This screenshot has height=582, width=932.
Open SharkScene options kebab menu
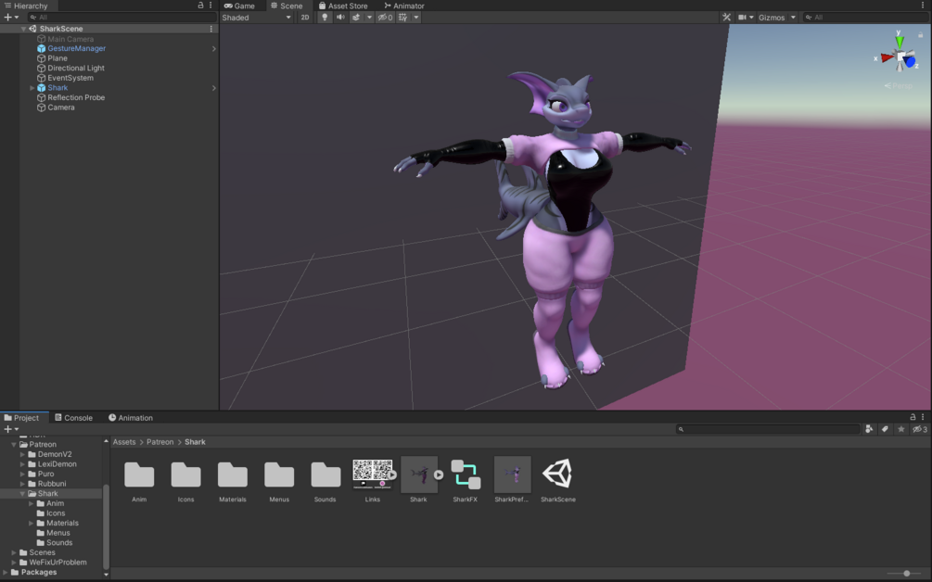(211, 29)
